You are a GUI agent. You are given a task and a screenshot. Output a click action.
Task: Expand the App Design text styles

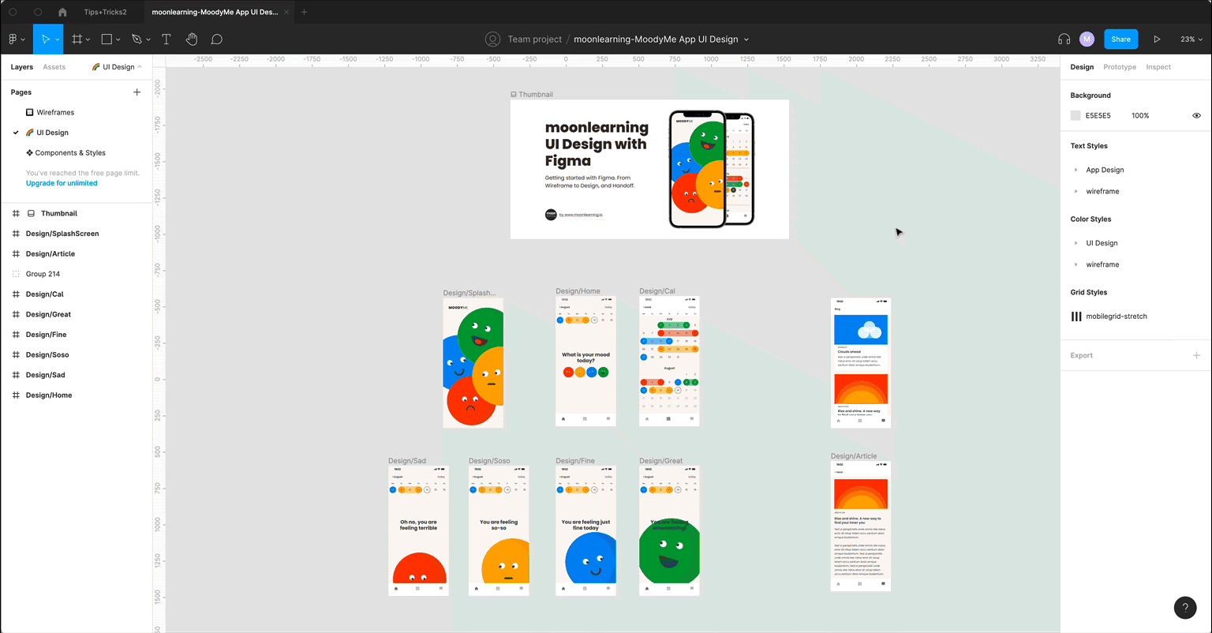tap(1076, 170)
